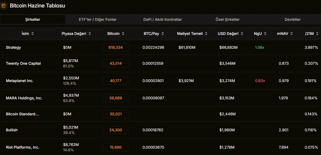The image size is (321, 155).
Task: Click the $66,682M USD value
Action: tap(228, 47)
